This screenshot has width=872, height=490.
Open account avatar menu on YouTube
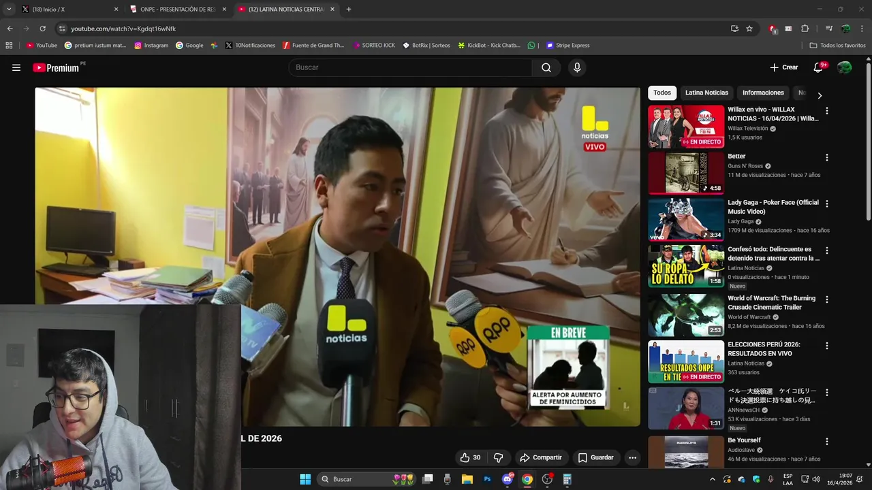coord(844,67)
